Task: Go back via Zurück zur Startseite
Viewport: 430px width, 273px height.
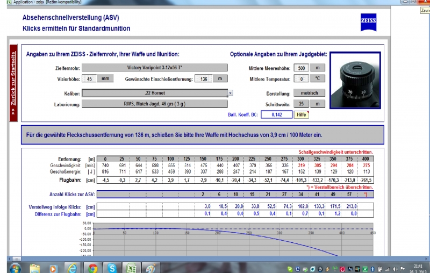Action: pos(13,83)
